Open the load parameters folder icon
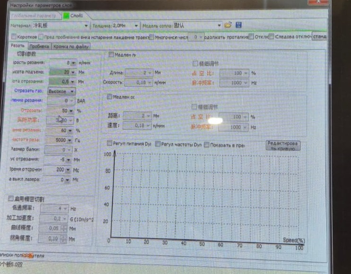This screenshot has width=351, height=274. (x=228, y=25)
